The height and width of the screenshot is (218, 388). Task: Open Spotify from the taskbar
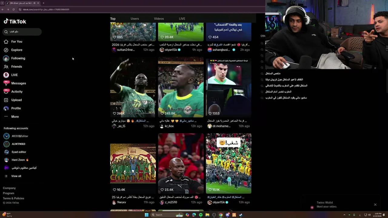pyautogui.click(x=201, y=215)
